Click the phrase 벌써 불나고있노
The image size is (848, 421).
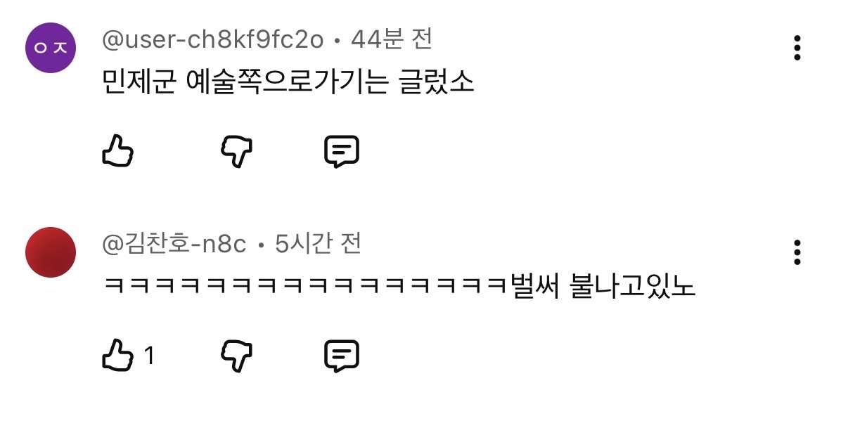point(603,287)
